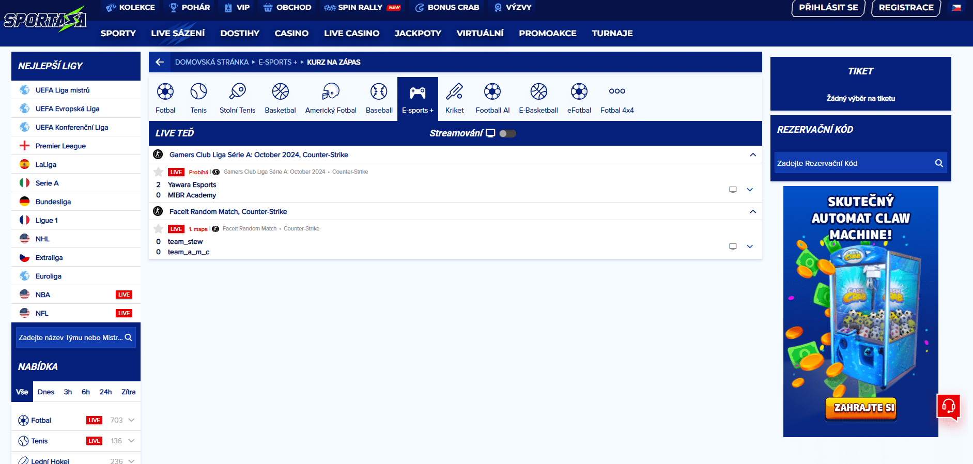Open SPIN RALLY new feature
This screenshot has width=973, height=464.
pos(362,7)
